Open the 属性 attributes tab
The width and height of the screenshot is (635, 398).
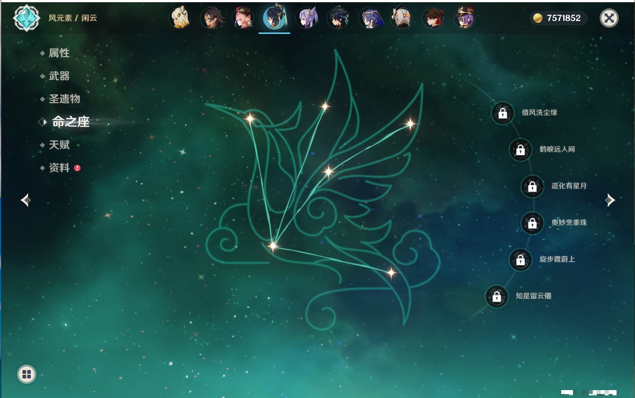click(x=59, y=53)
